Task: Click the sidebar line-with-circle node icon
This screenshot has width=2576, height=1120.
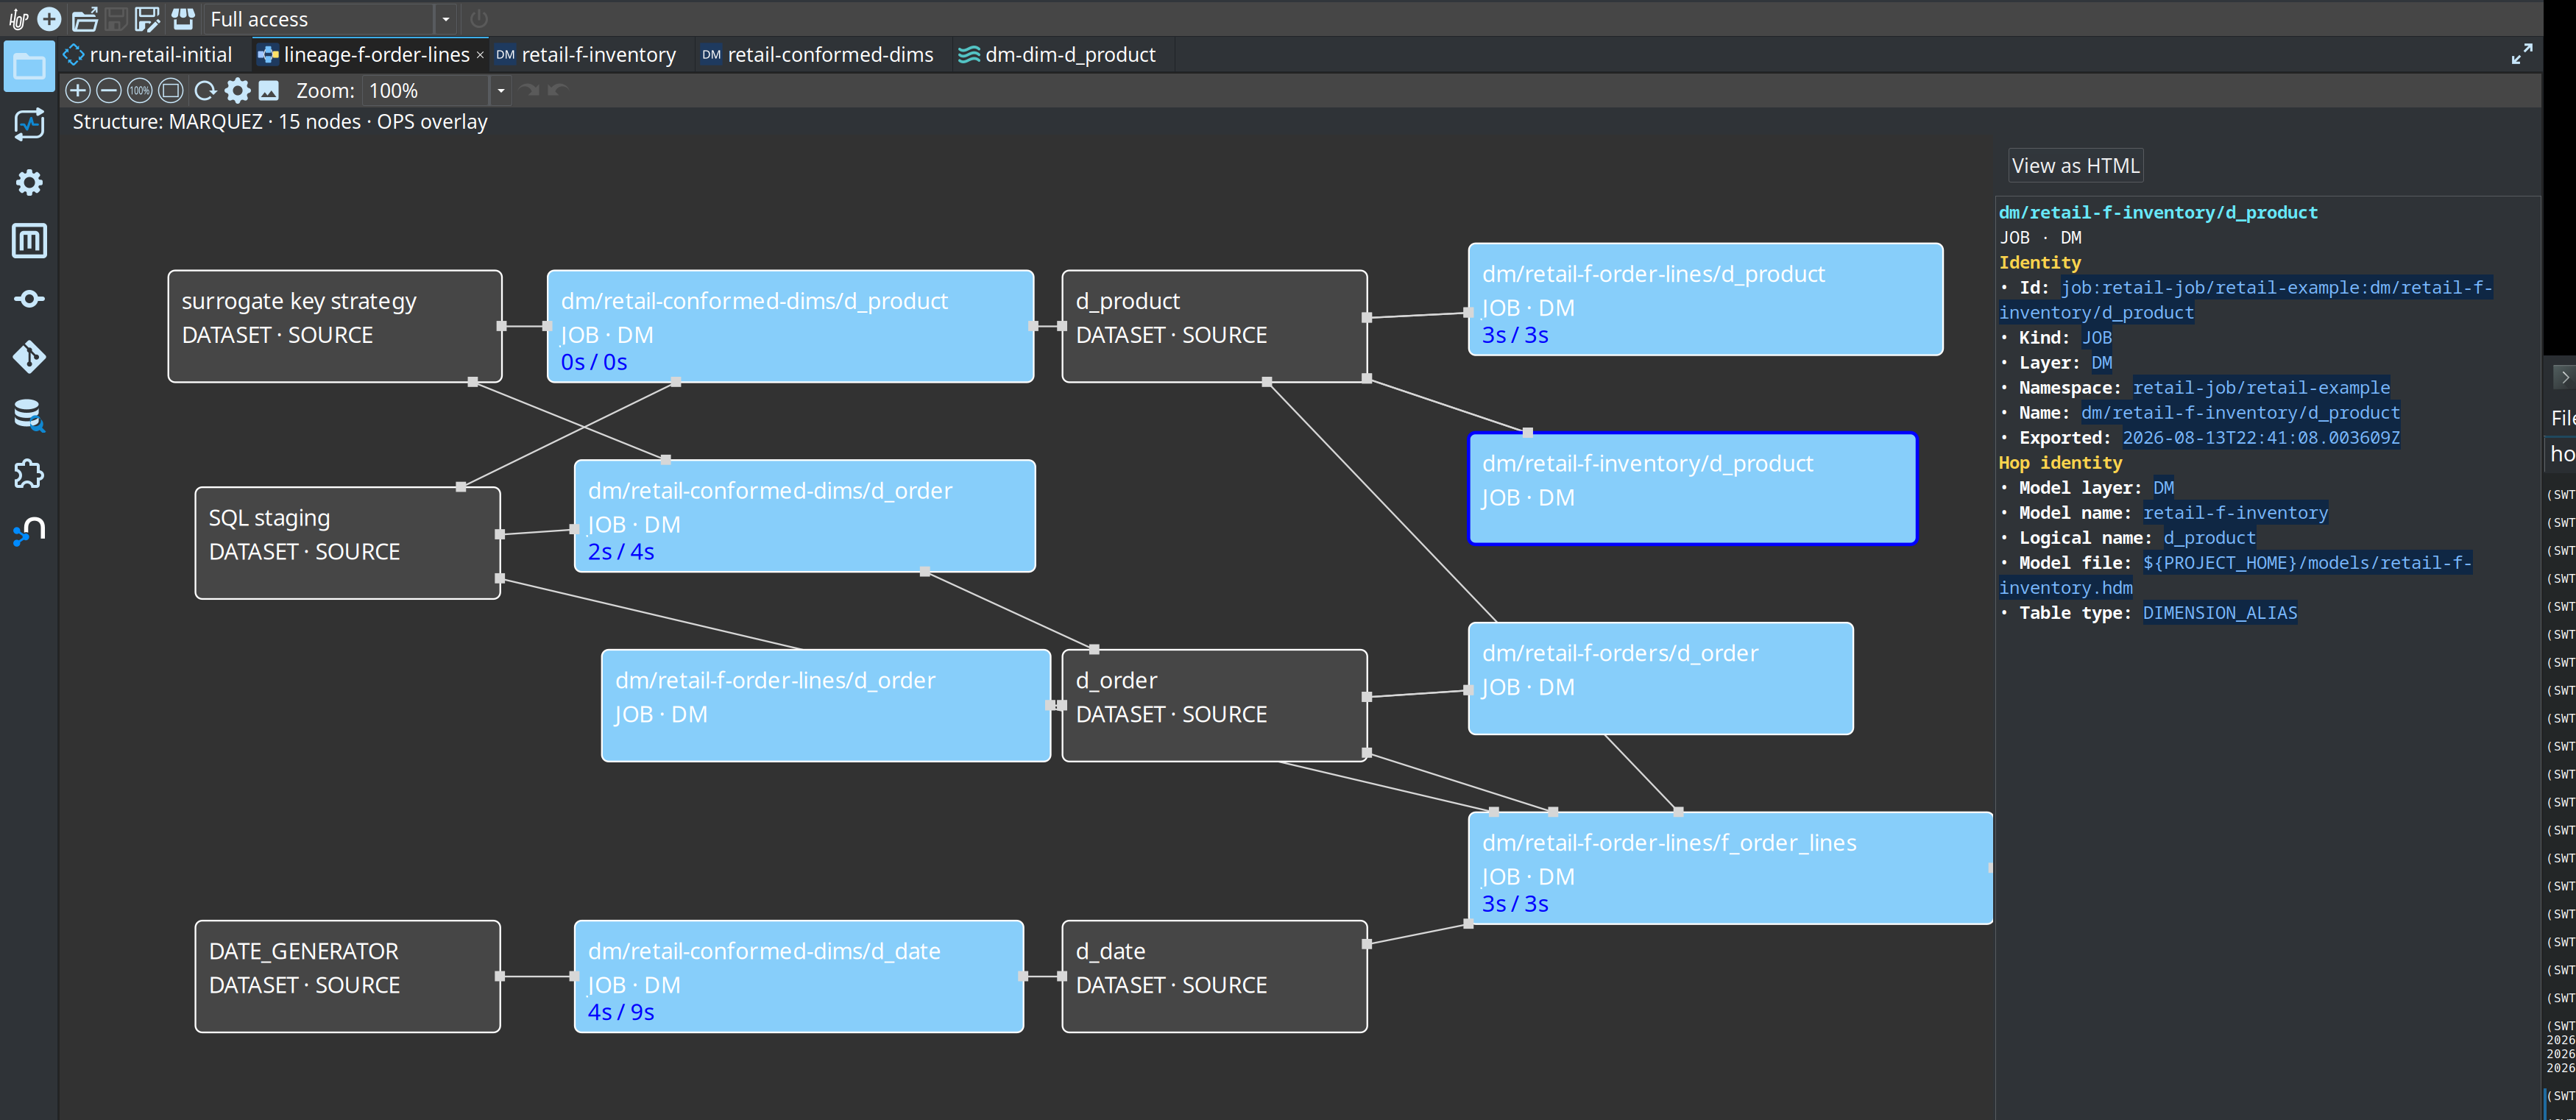Action: (x=29, y=298)
